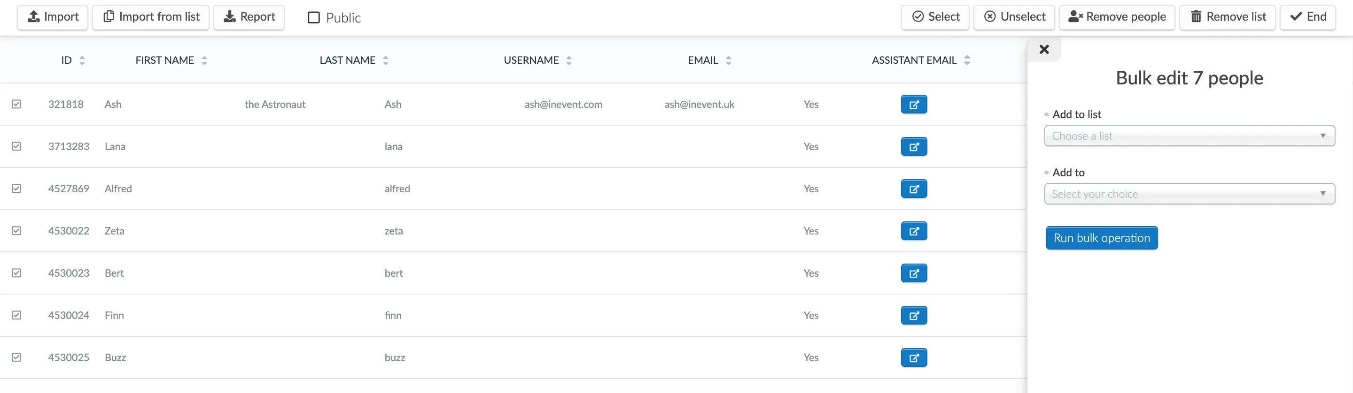Open edit icon for Alfred row
The height and width of the screenshot is (393, 1353).
[914, 189]
